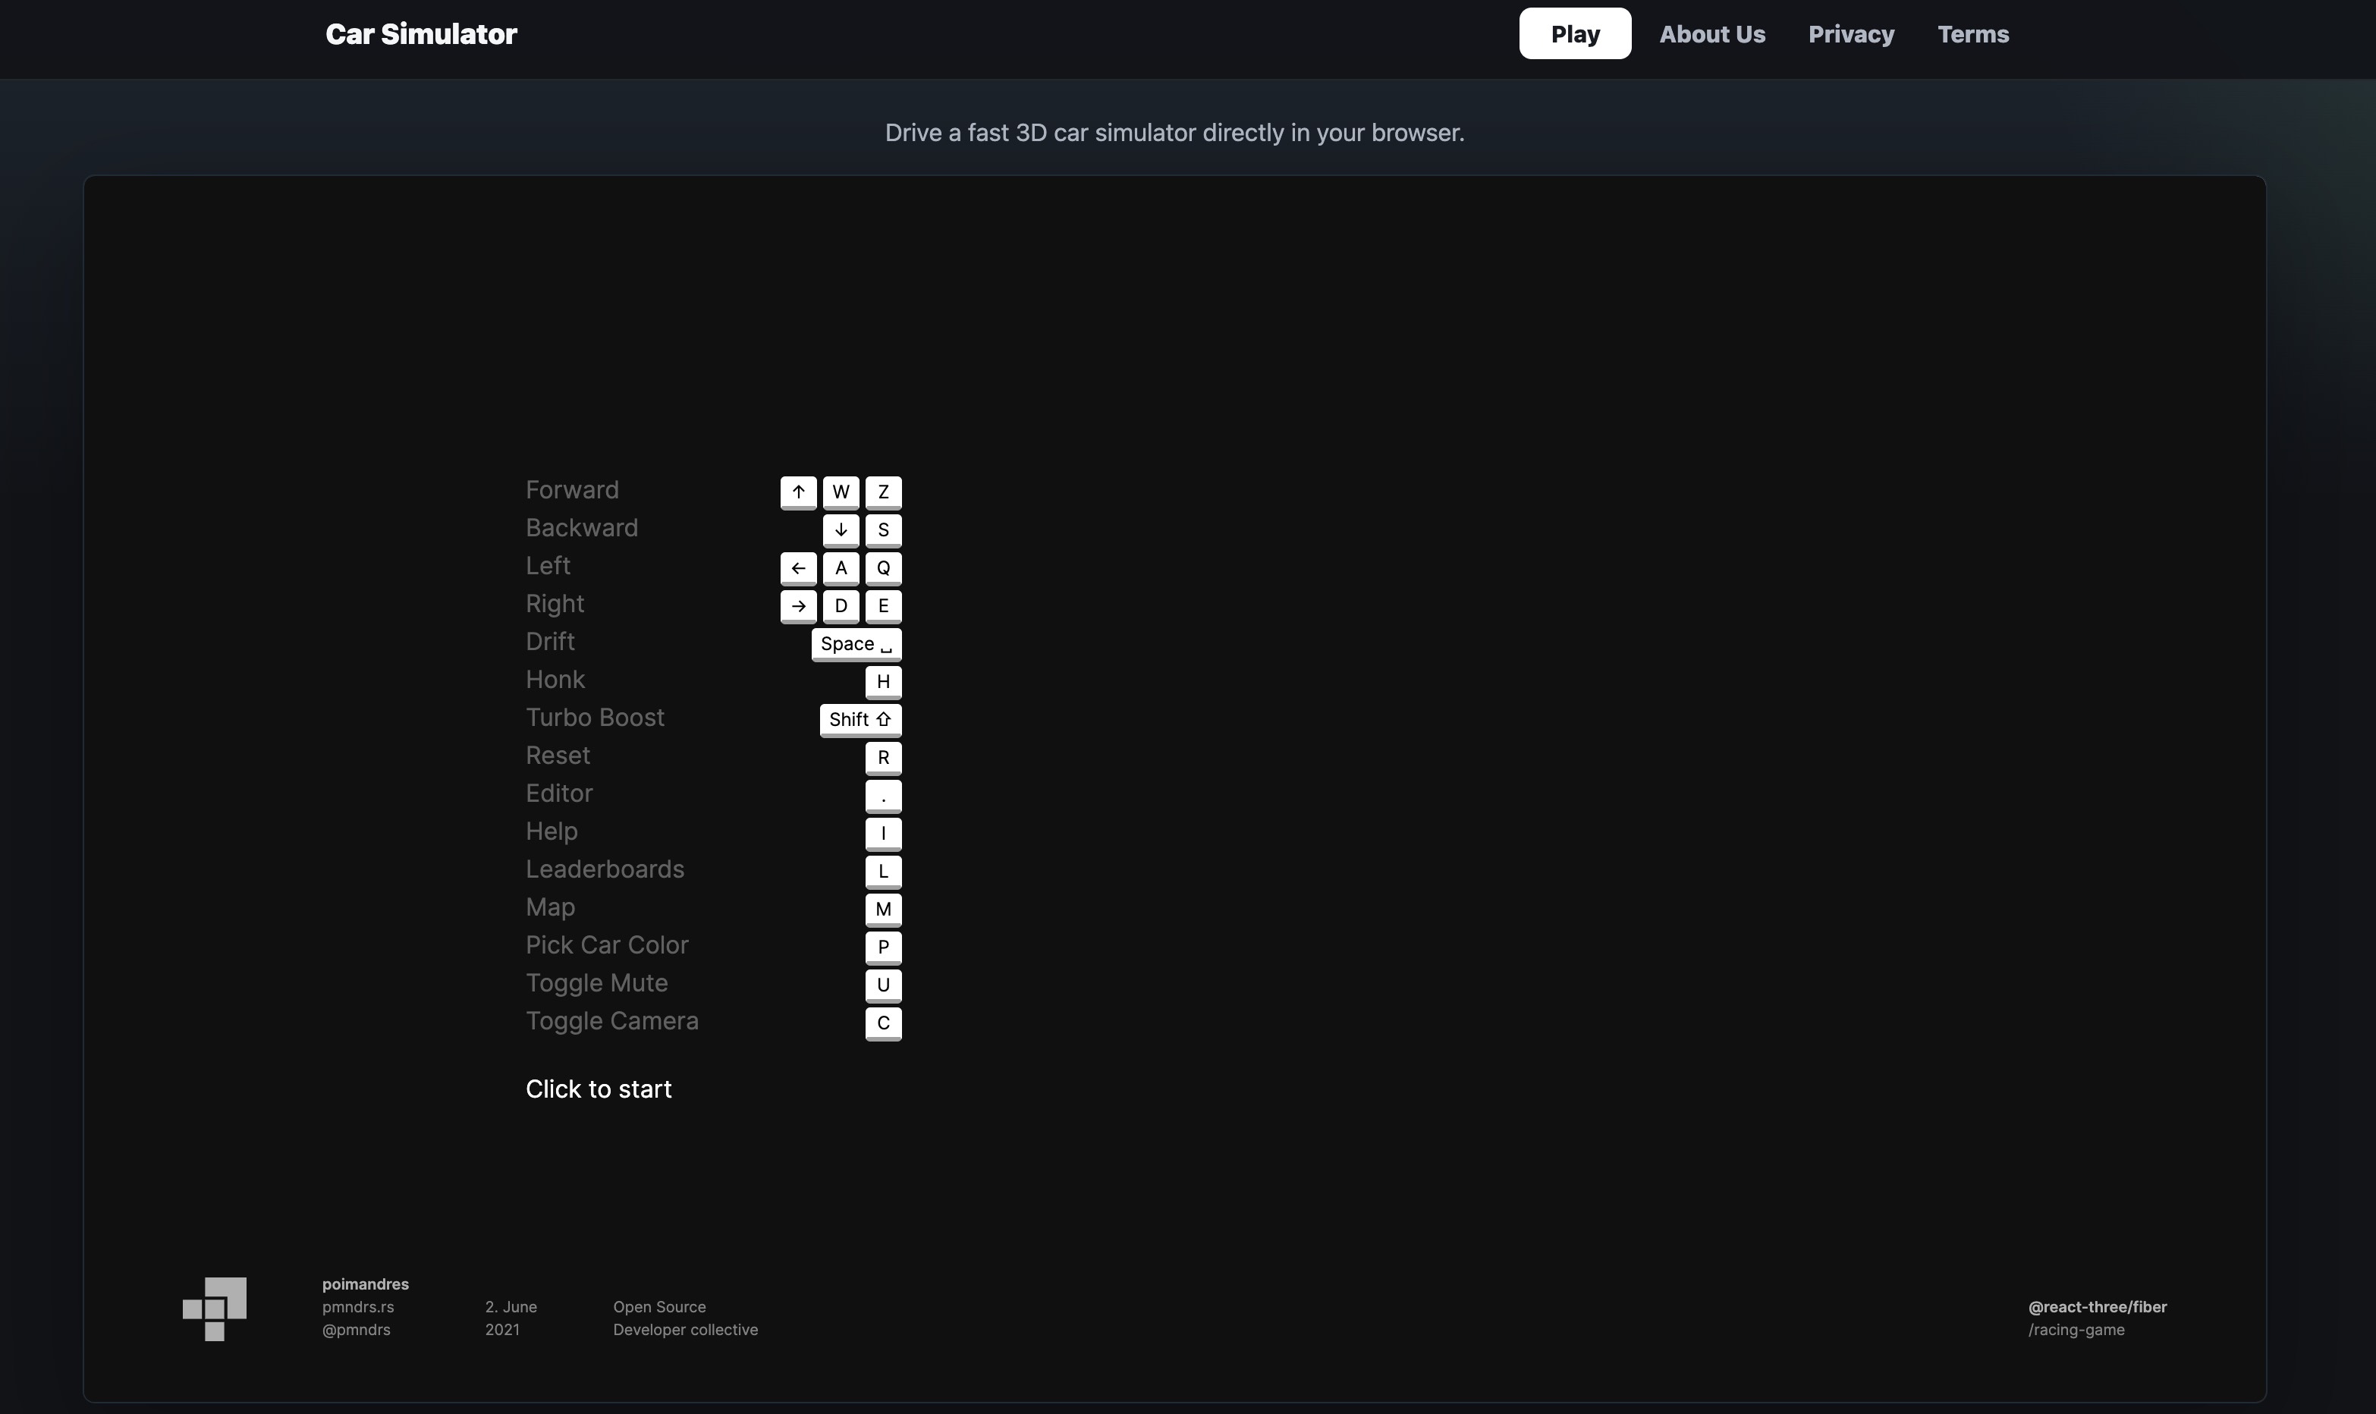2376x1414 pixels.
Task: Click the left arrow key icon
Action: (x=798, y=569)
